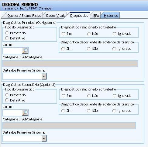The width and height of the screenshot is (148, 147).
Task: Select Definitivo in Diagnóstico Secundário
Action: tap(7, 100)
